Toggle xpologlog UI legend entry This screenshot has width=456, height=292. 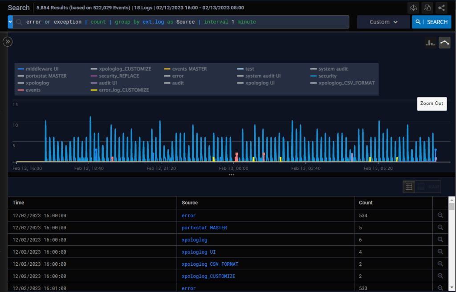tap(256, 83)
